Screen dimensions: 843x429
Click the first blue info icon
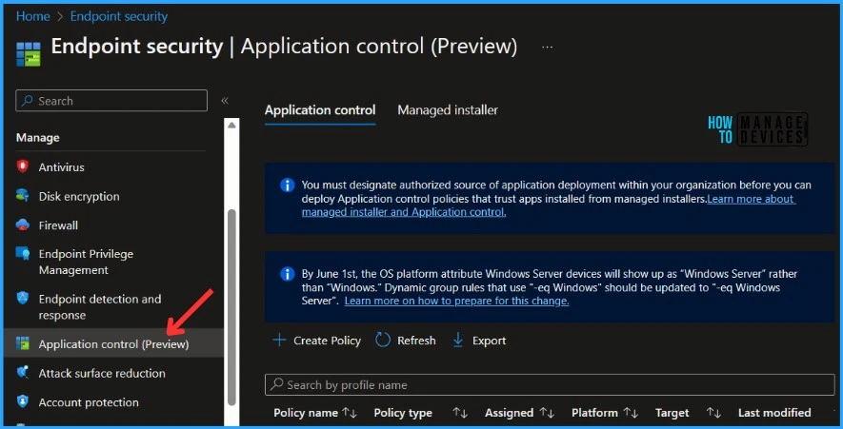[x=288, y=185]
